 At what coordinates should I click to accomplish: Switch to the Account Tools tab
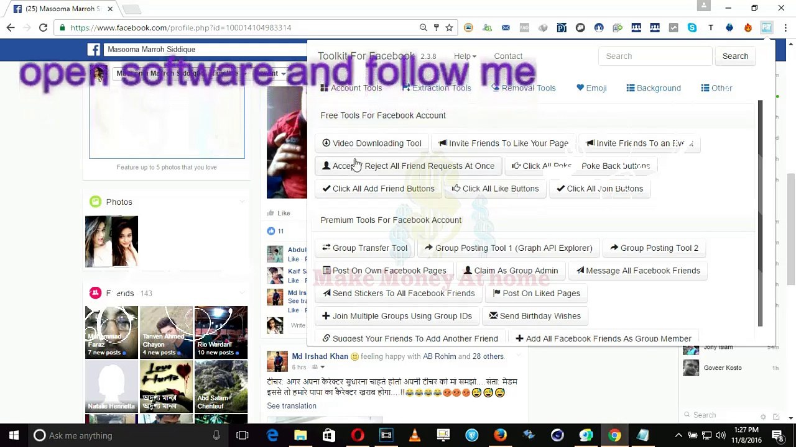pyautogui.click(x=351, y=88)
